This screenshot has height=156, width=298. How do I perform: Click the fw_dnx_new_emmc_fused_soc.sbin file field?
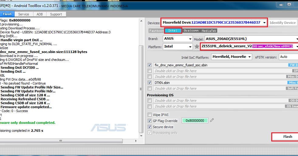coord(225,65)
